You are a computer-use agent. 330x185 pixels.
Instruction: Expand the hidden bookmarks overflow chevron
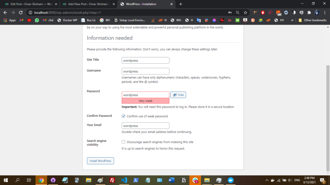pyautogui.click(x=292, y=20)
